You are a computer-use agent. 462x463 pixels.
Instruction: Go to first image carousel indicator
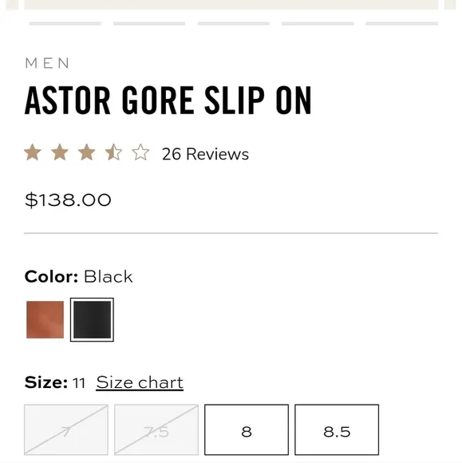[x=65, y=24]
